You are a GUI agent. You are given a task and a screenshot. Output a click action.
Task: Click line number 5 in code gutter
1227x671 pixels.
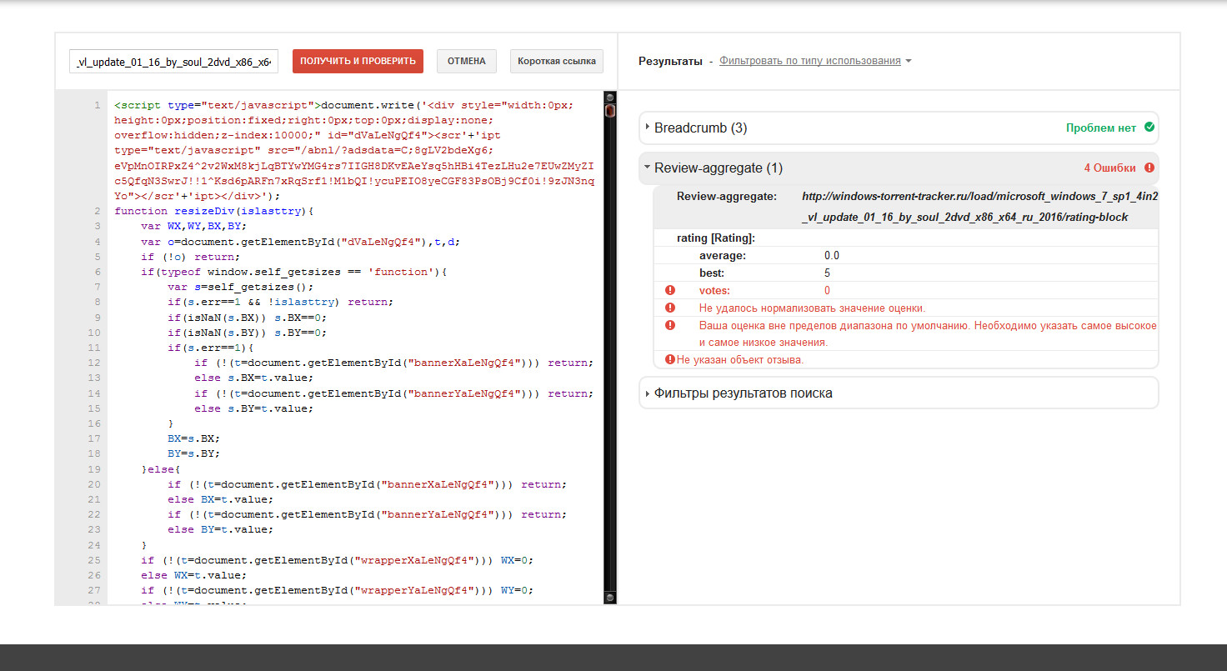(x=97, y=257)
